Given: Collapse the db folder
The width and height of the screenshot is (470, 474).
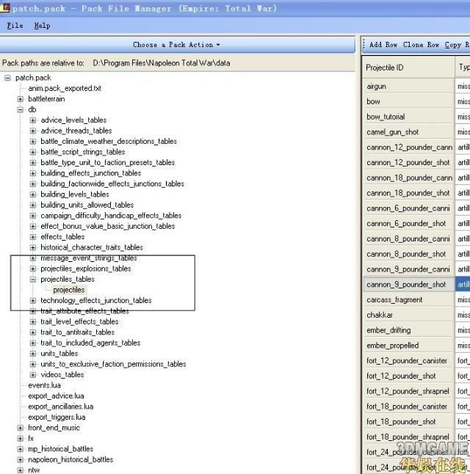Looking at the screenshot, I should coord(21,110).
